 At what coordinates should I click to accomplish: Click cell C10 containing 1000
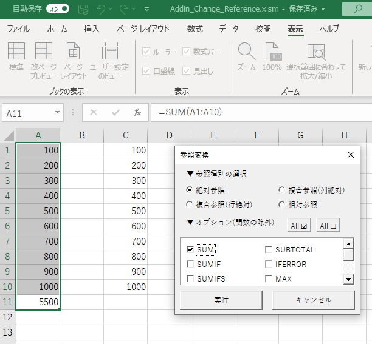pyautogui.click(x=125, y=287)
